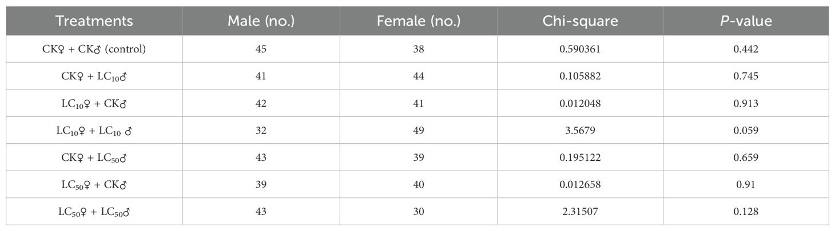This screenshot has height=231, width=835.
Task: Select the CK♀ + LC10♂ treatment cell
Action: pos(94,76)
